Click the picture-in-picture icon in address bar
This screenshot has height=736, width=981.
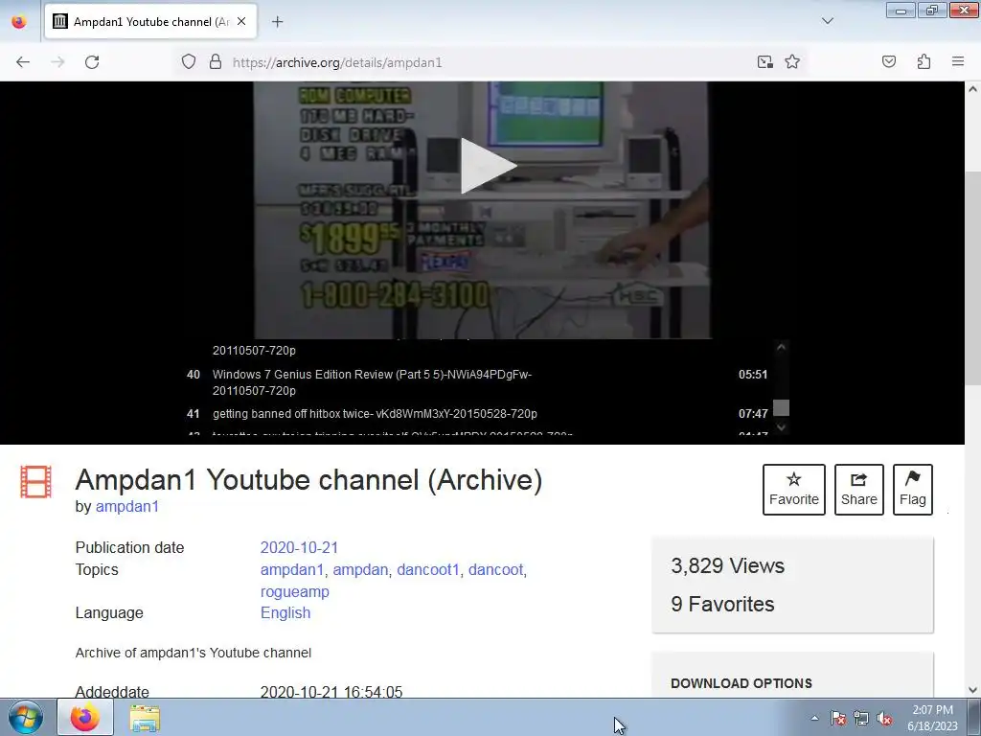764,62
